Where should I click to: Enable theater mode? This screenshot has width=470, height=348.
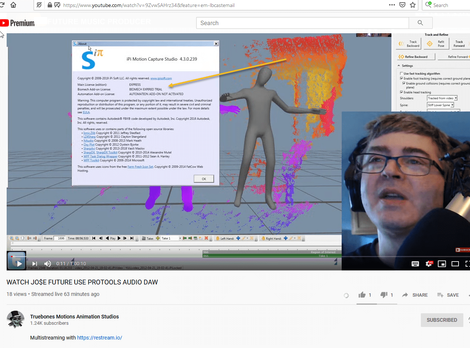pyautogui.click(x=455, y=264)
